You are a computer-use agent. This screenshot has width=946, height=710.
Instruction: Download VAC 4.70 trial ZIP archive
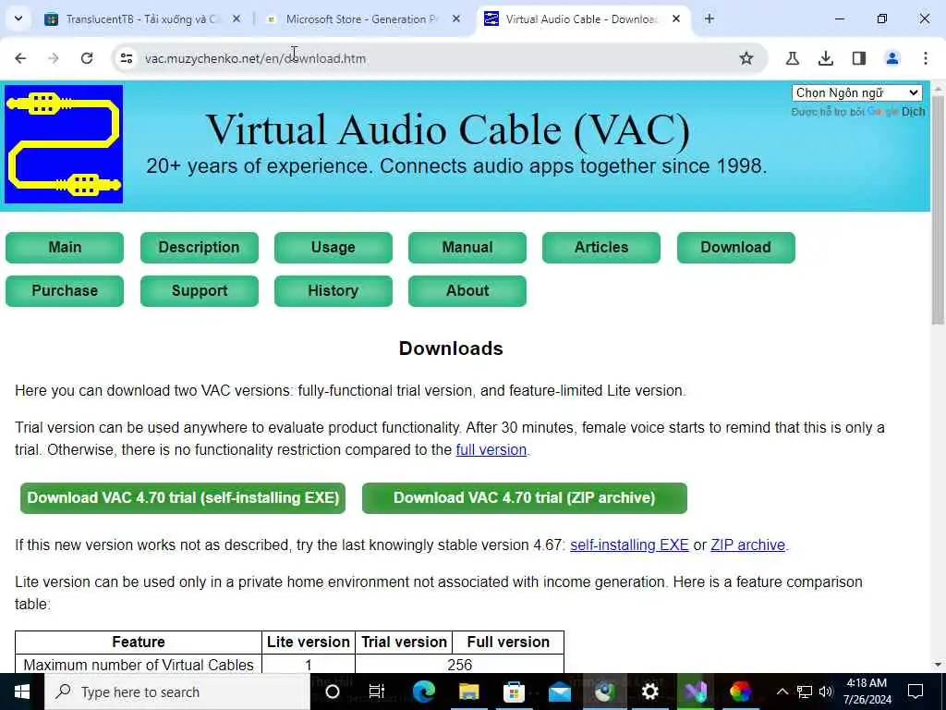click(x=525, y=498)
